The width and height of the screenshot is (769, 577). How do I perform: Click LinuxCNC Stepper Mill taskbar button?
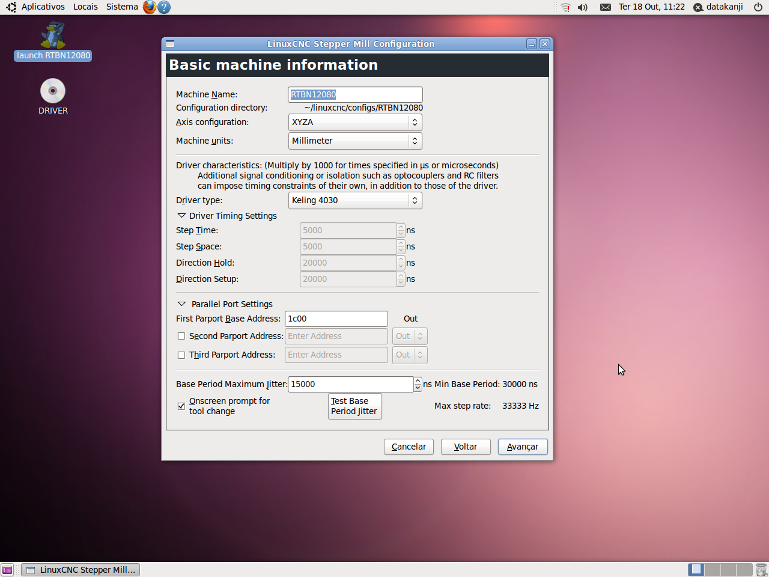81,570
